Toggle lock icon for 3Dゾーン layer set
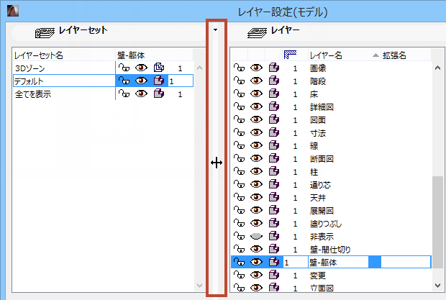 click(124, 68)
